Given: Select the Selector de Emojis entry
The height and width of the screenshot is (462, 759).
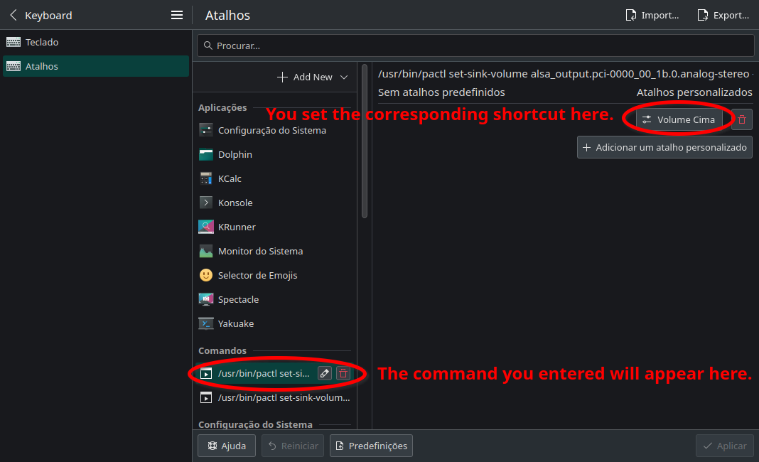Looking at the screenshot, I should [257, 275].
